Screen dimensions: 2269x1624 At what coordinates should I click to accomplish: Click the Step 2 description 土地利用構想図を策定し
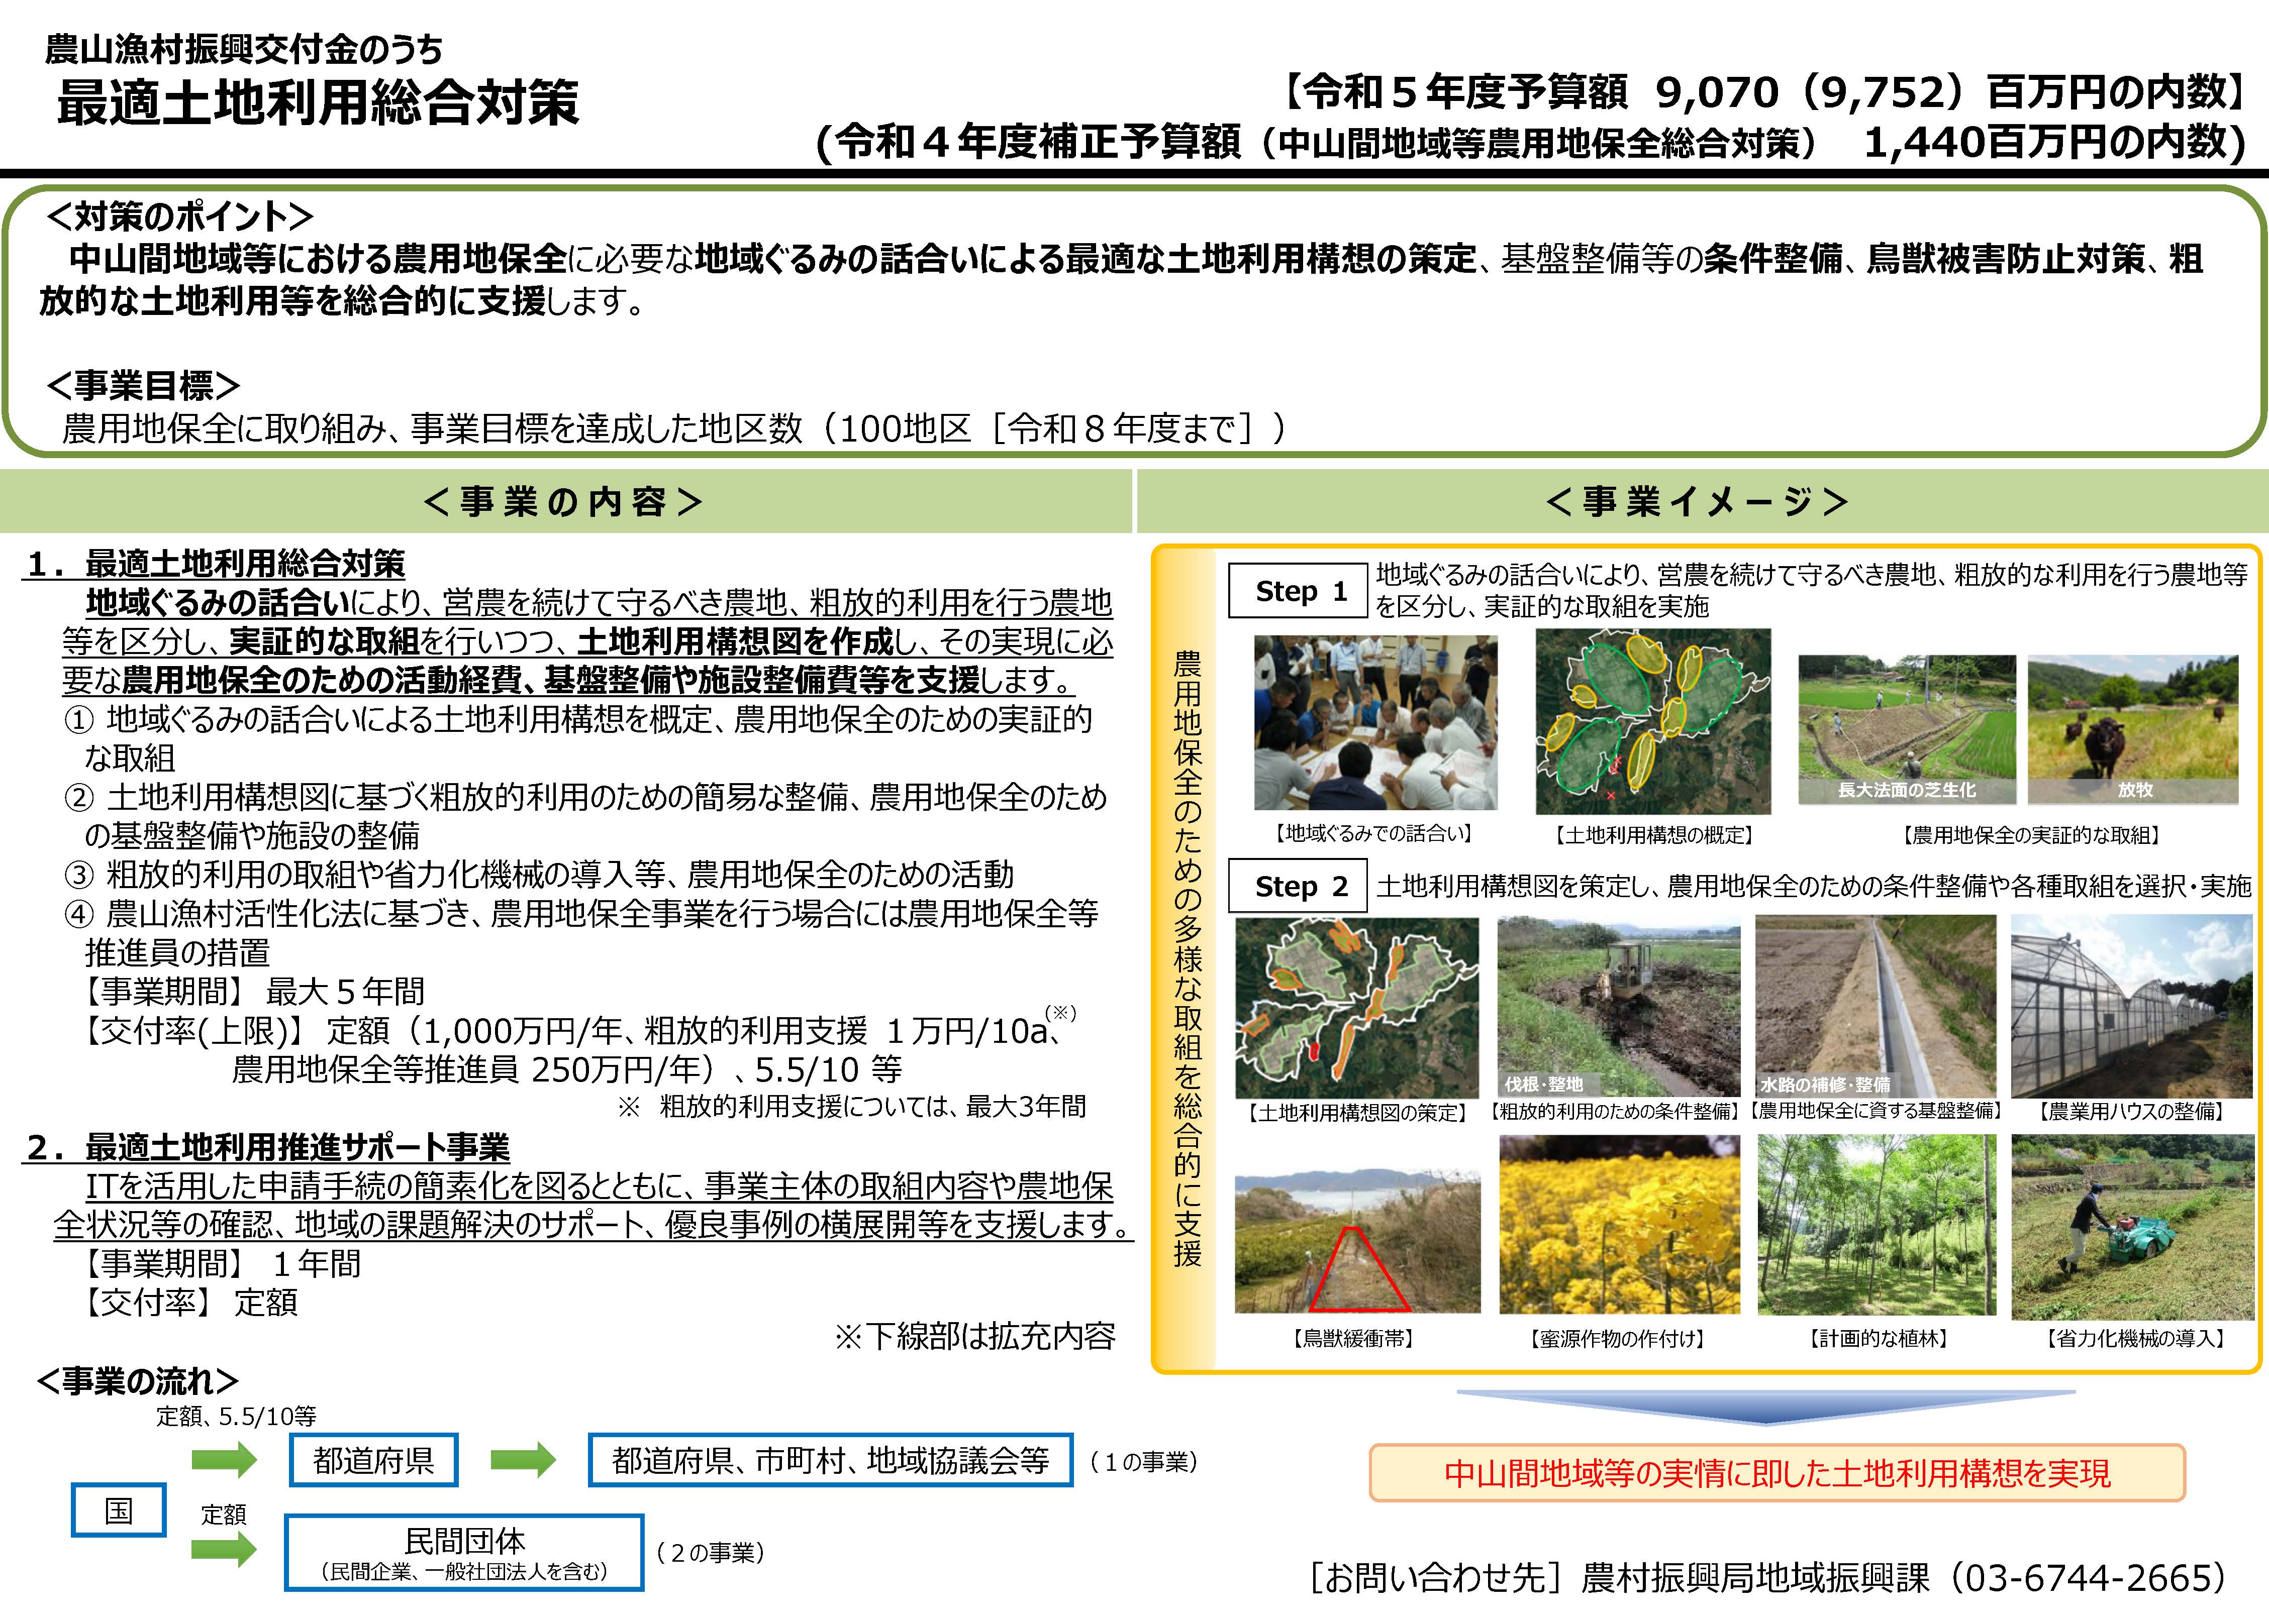pos(1814,886)
